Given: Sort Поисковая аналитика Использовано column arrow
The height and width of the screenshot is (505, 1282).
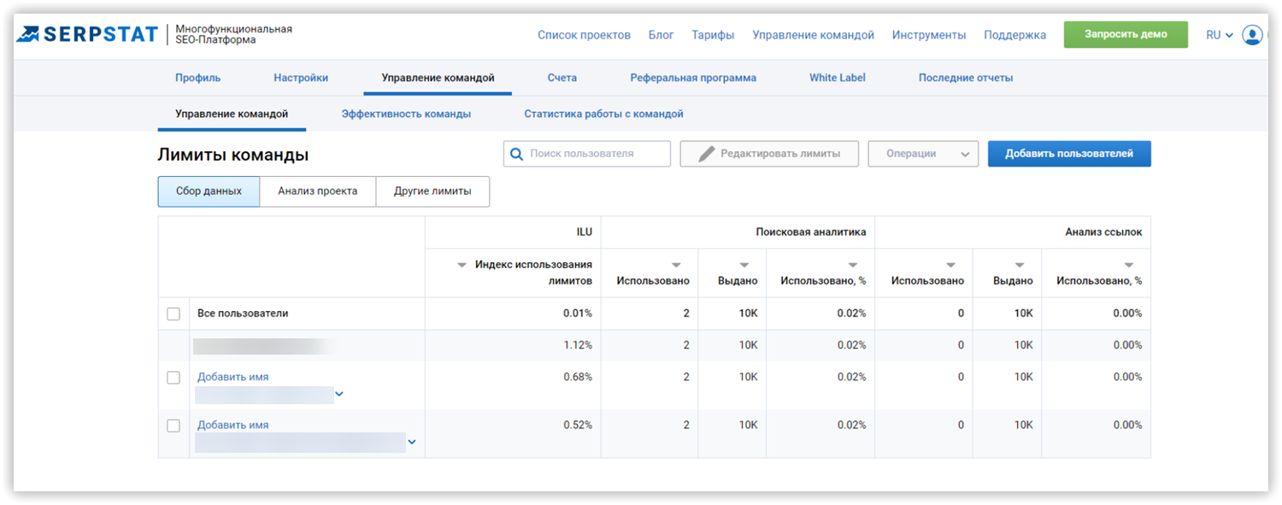Looking at the screenshot, I should tap(676, 265).
